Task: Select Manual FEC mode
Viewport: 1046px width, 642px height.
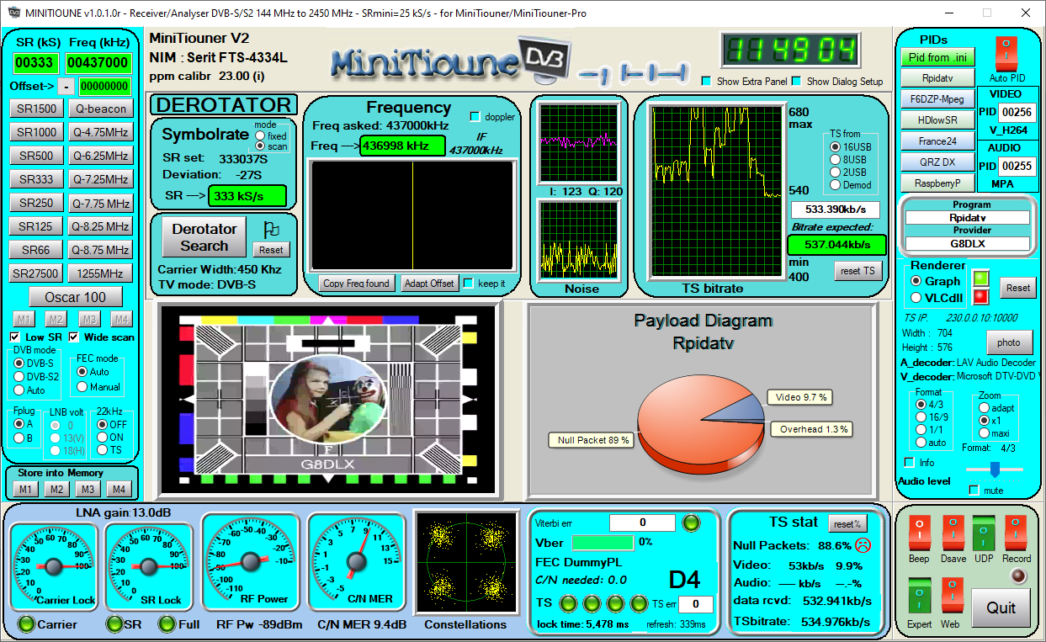Action: click(82, 386)
